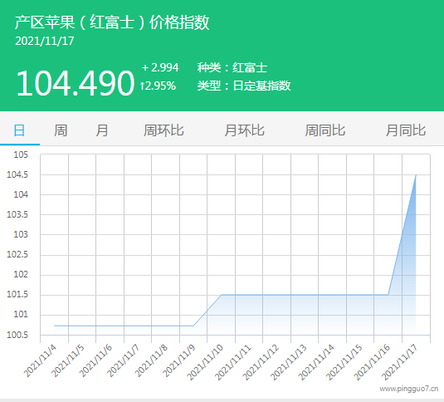Show the 周环比 week-over-week tab
The height and width of the screenshot is (402, 444).
click(x=163, y=130)
